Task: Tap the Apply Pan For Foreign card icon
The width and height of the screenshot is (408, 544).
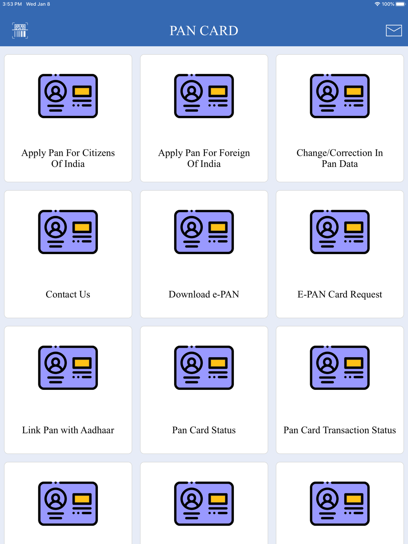Action: click(204, 96)
